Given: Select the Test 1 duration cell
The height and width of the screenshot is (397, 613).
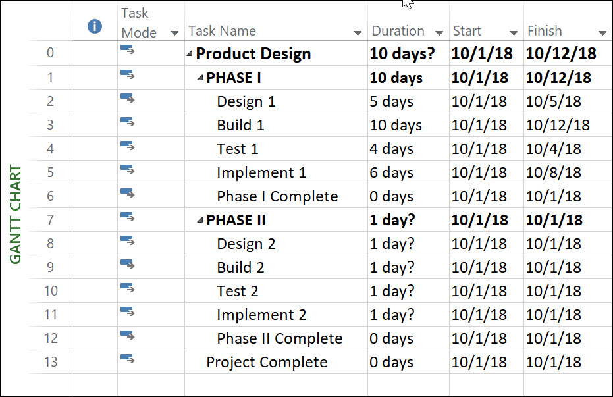Looking at the screenshot, I should pyautogui.click(x=408, y=149).
